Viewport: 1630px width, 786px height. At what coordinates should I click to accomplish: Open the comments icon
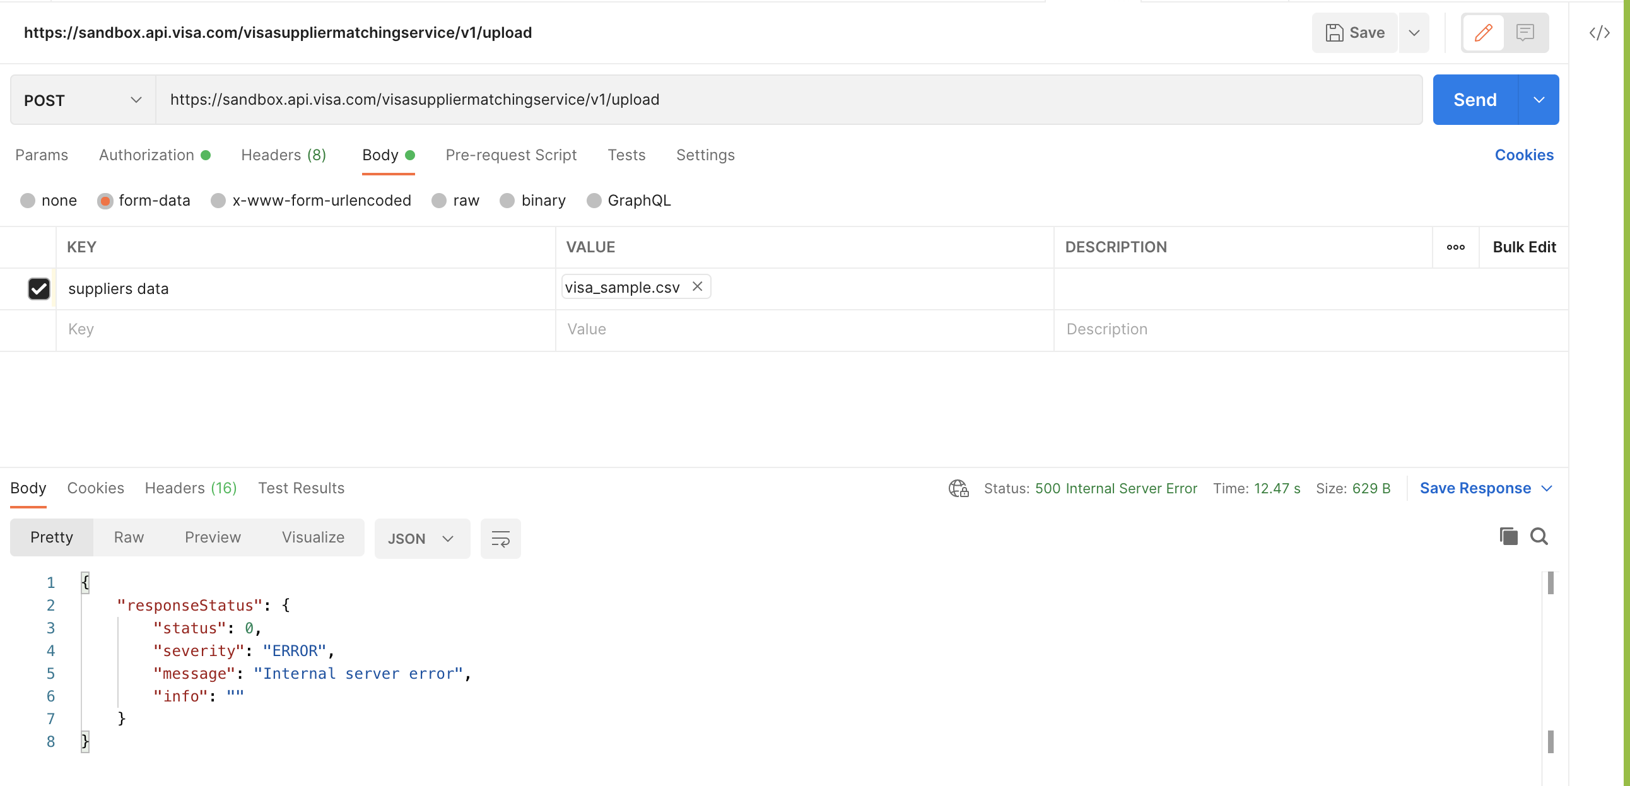(x=1525, y=33)
